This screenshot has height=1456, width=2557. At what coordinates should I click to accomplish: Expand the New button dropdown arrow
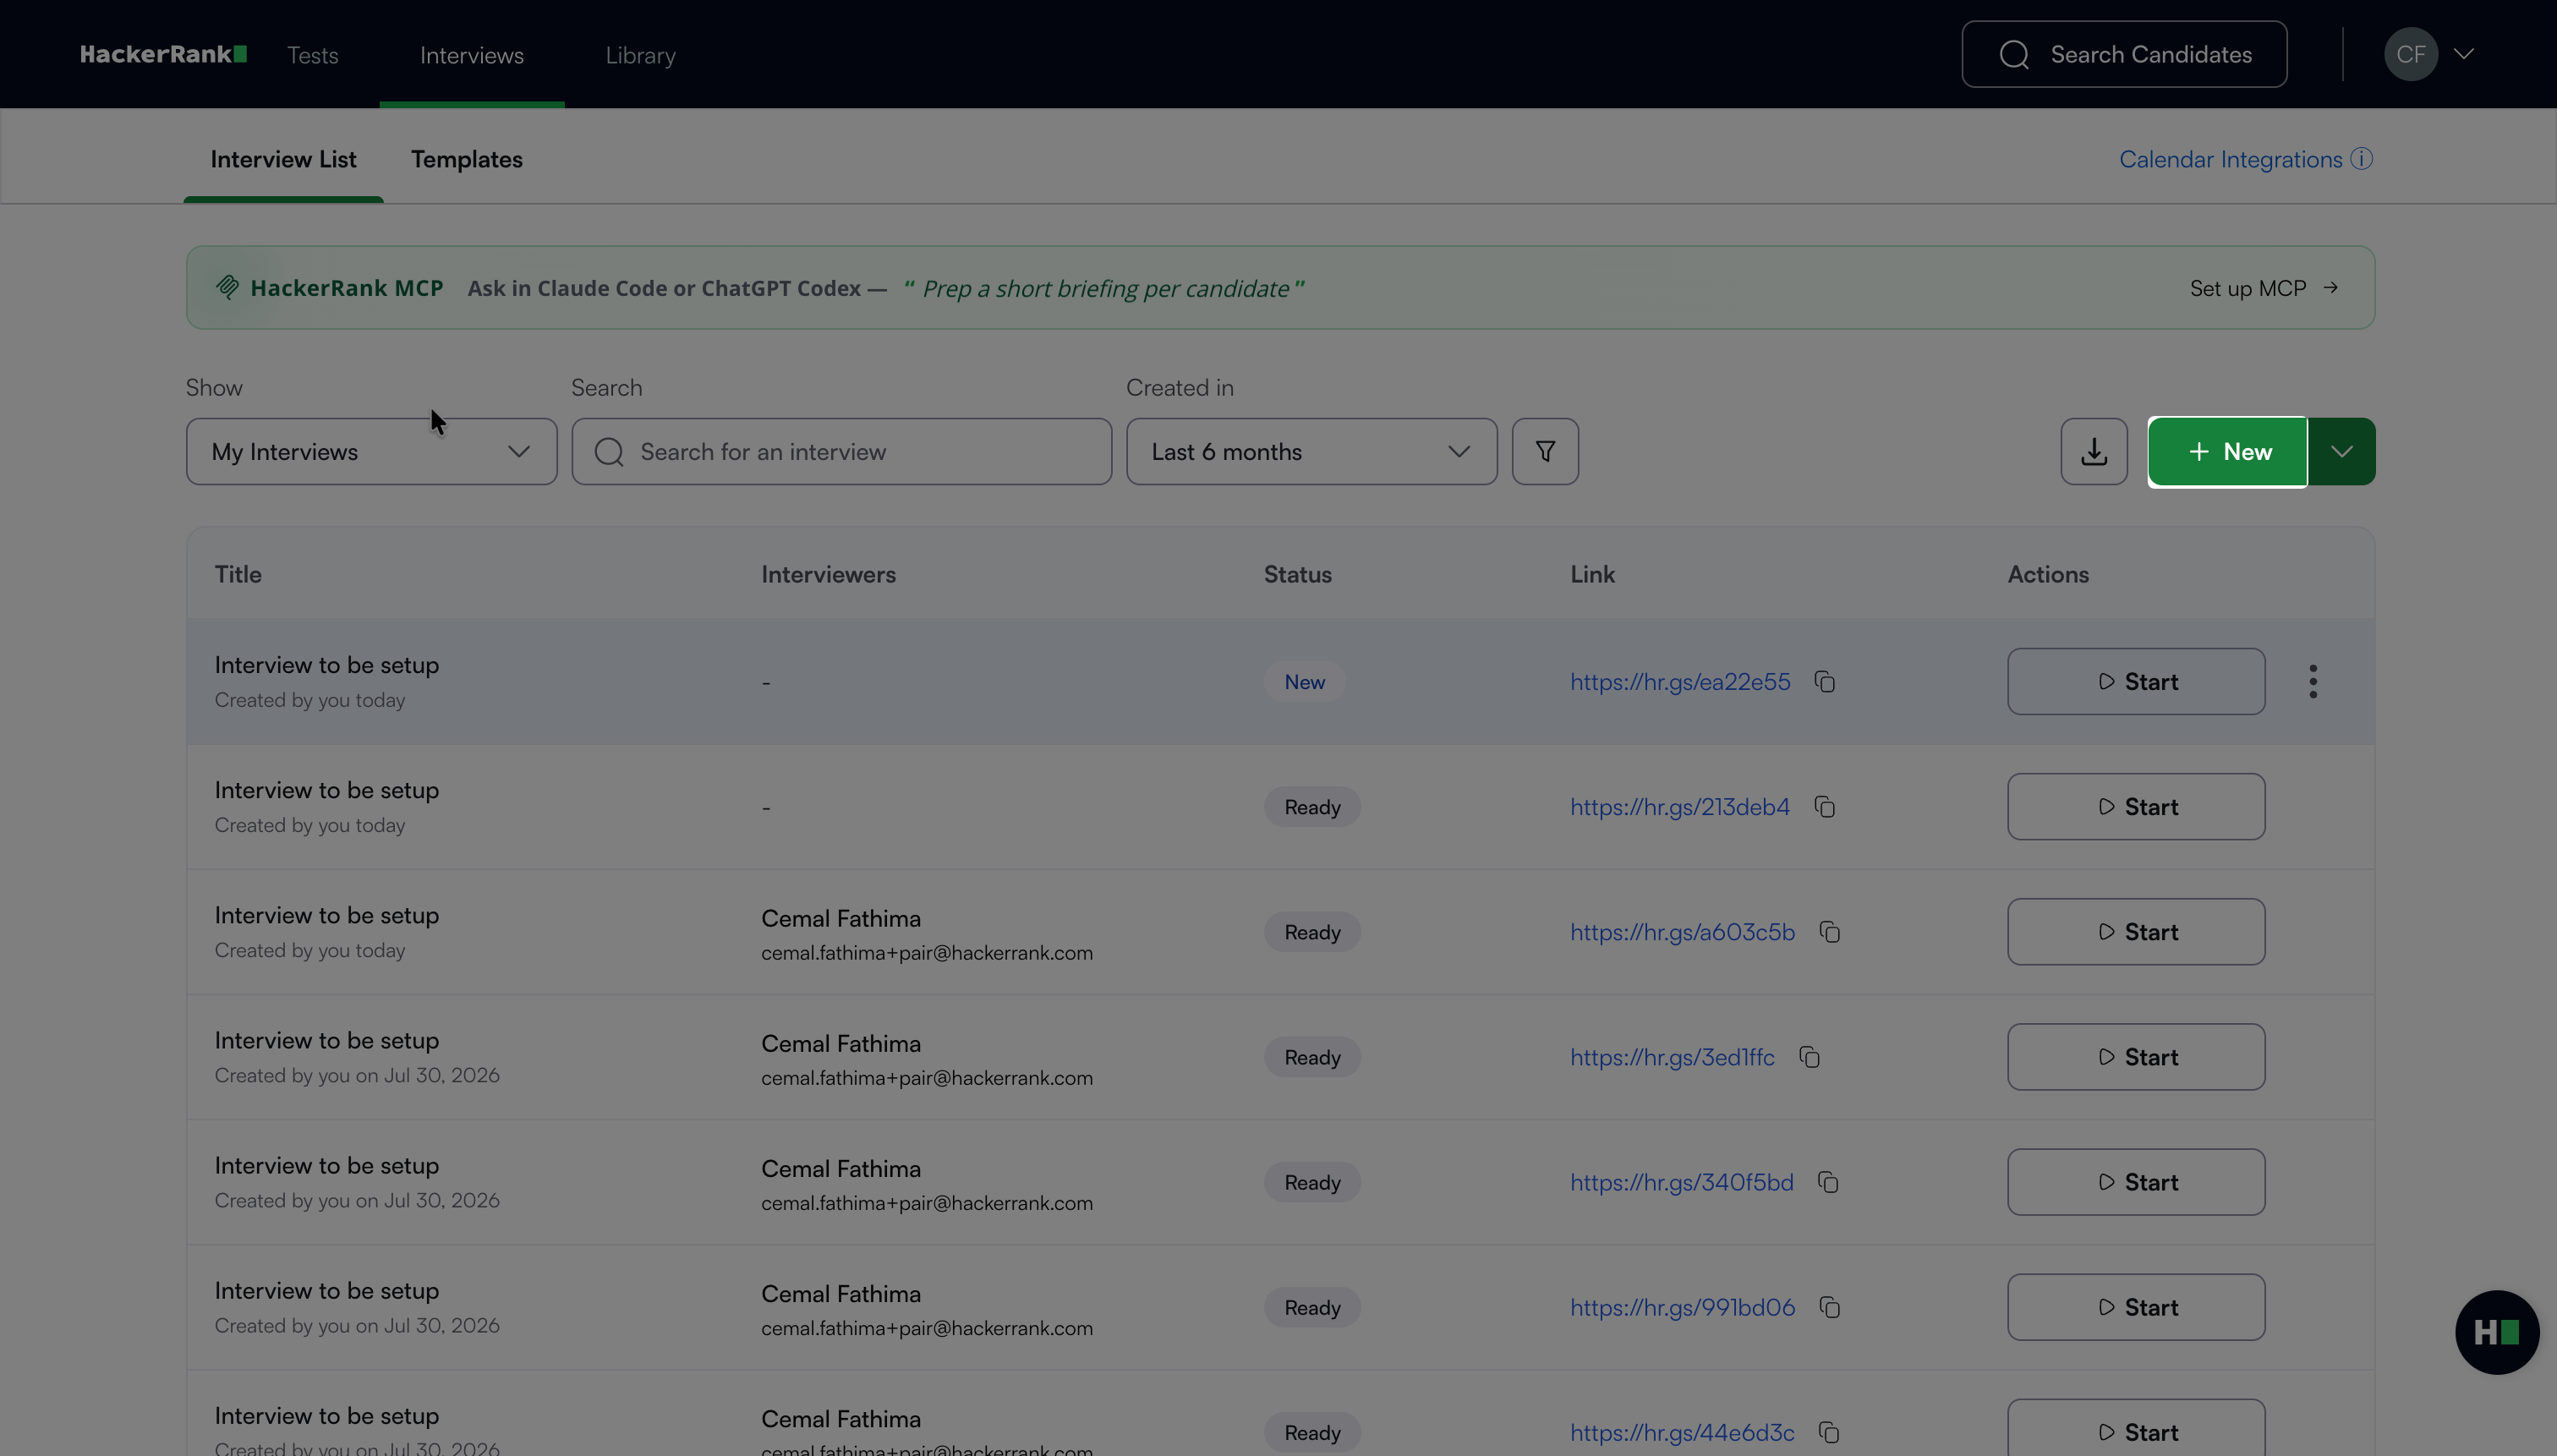[2342, 451]
